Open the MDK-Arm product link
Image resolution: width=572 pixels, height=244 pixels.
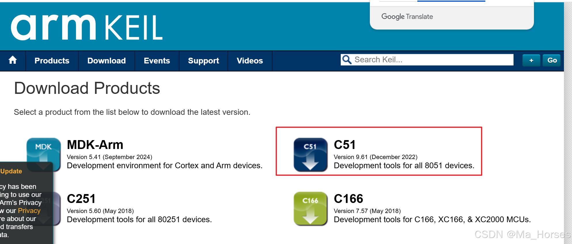tap(95, 145)
